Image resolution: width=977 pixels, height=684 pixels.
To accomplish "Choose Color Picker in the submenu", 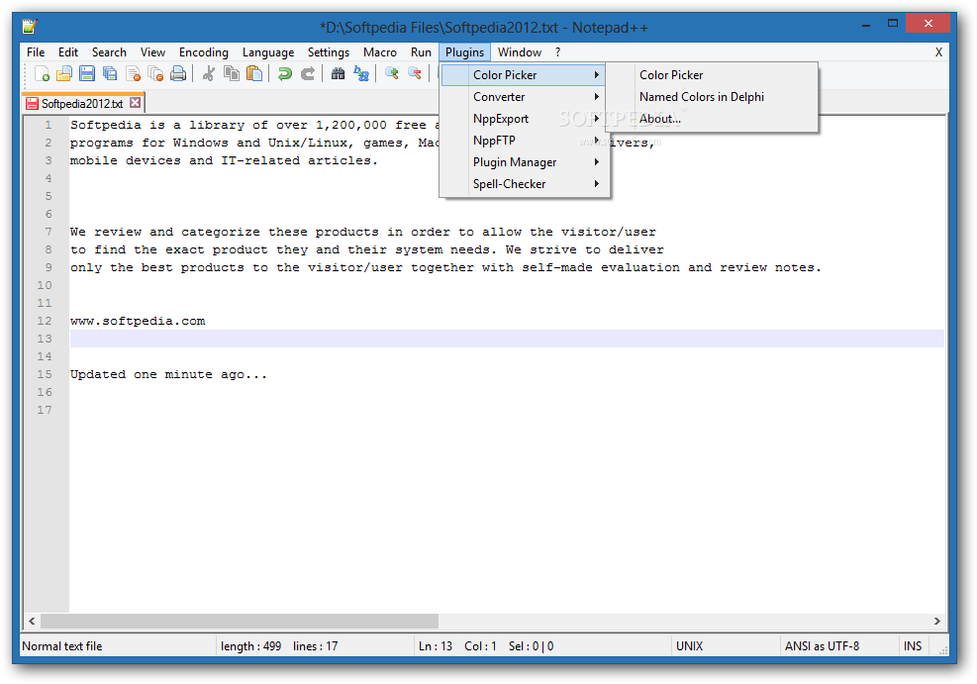I will click(x=712, y=75).
